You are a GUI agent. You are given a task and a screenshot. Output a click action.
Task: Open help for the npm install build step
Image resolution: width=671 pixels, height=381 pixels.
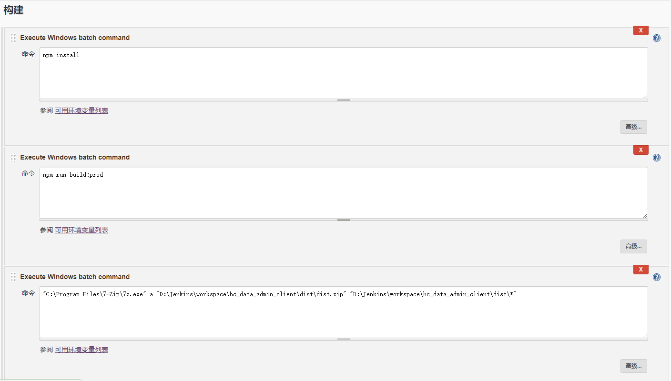point(657,38)
